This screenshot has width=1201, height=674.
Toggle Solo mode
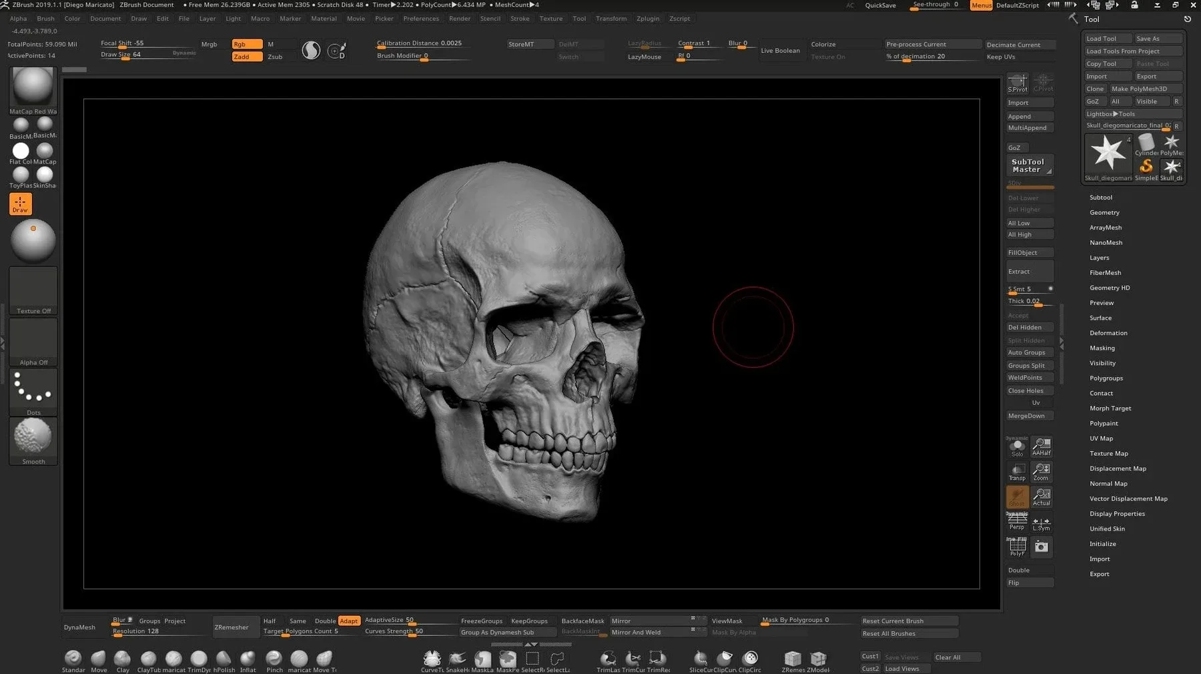point(1017,446)
